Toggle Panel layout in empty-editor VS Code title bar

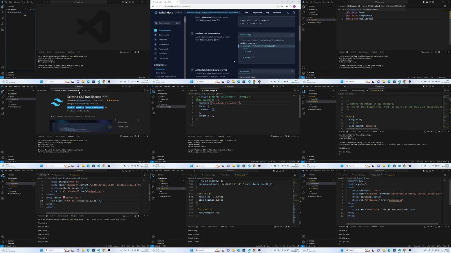point(126,2)
